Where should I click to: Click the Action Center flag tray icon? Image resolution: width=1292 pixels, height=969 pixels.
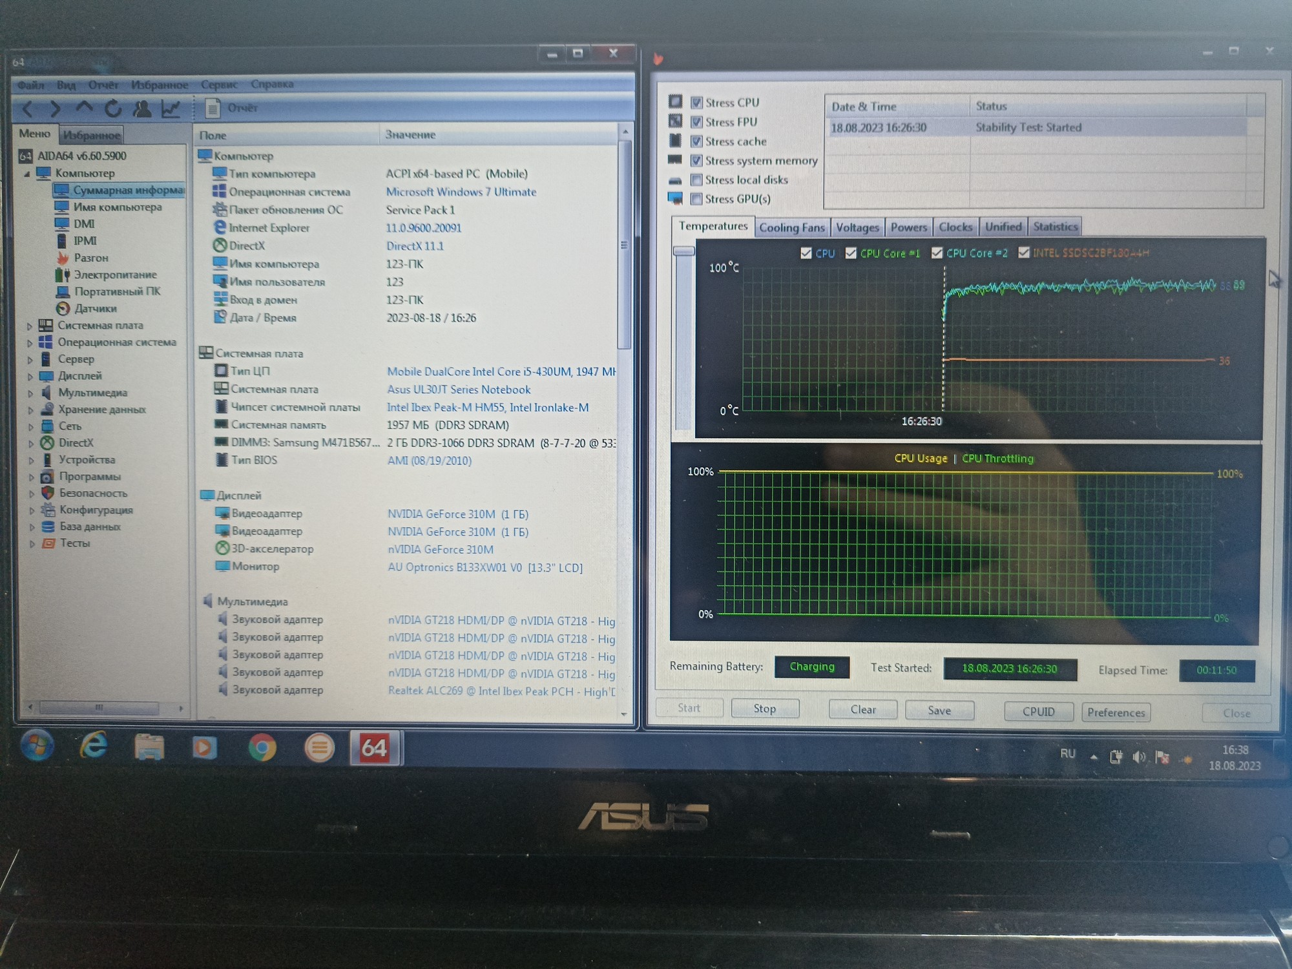(x=1162, y=758)
